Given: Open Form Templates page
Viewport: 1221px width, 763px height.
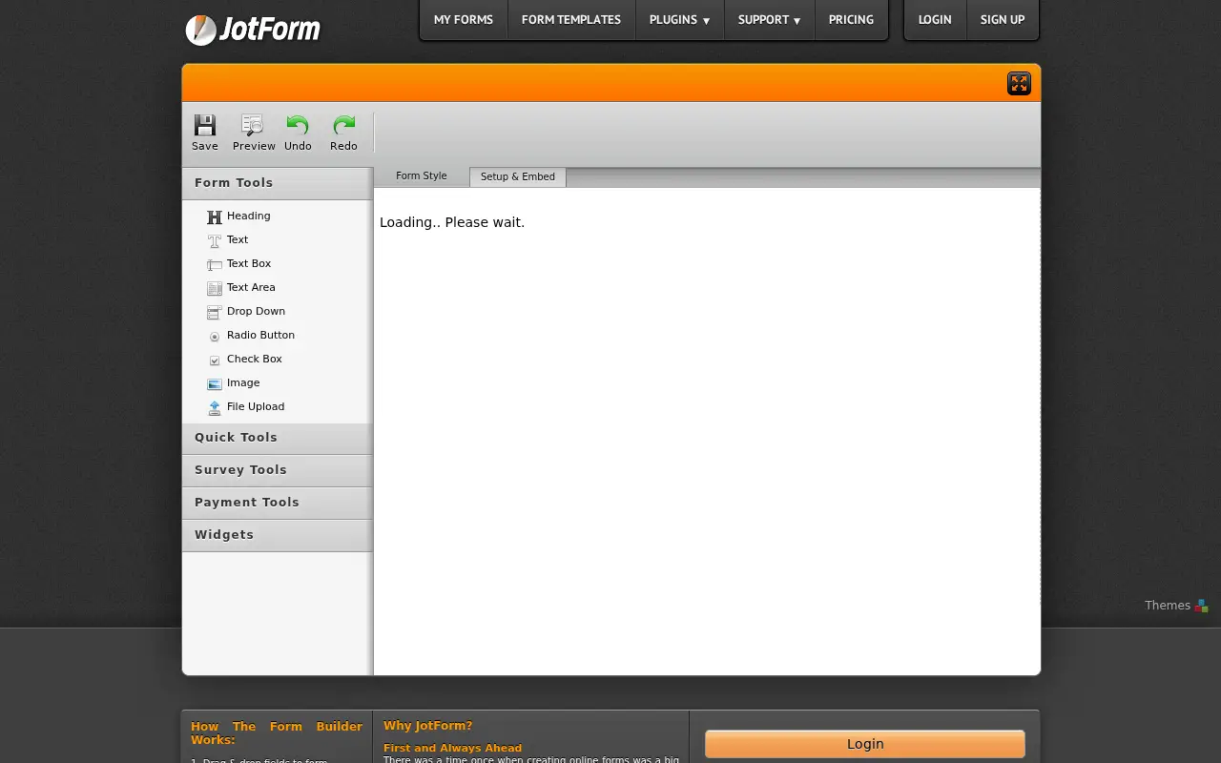Looking at the screenshot, I should (x=571, y=19).
